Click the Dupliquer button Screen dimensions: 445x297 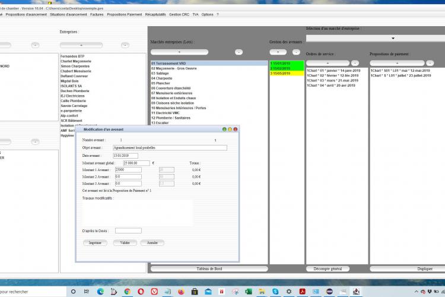click(408, 268)
